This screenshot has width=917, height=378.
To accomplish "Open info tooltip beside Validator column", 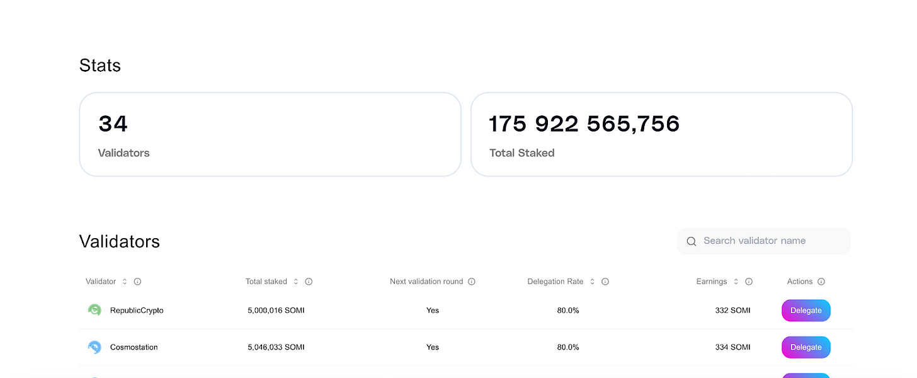I will (x=137, y=282).
